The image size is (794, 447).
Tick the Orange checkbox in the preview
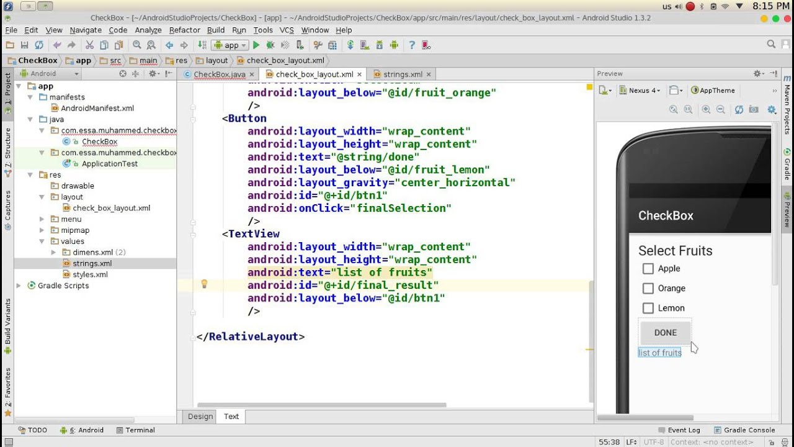click(648, 289)
